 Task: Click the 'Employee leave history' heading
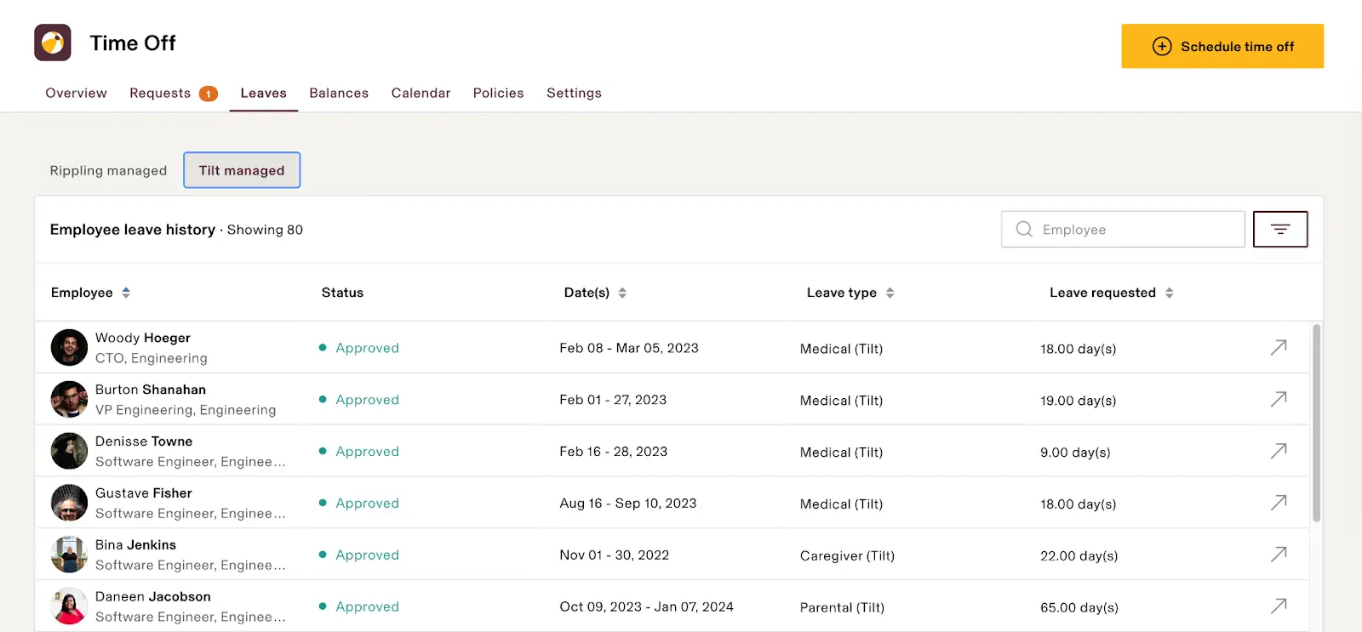click(x=133, y=230)
